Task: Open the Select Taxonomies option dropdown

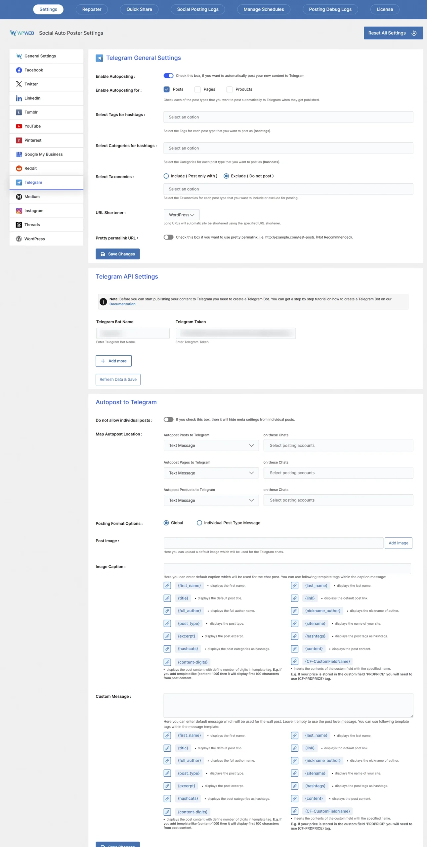Action: [288, 189]
